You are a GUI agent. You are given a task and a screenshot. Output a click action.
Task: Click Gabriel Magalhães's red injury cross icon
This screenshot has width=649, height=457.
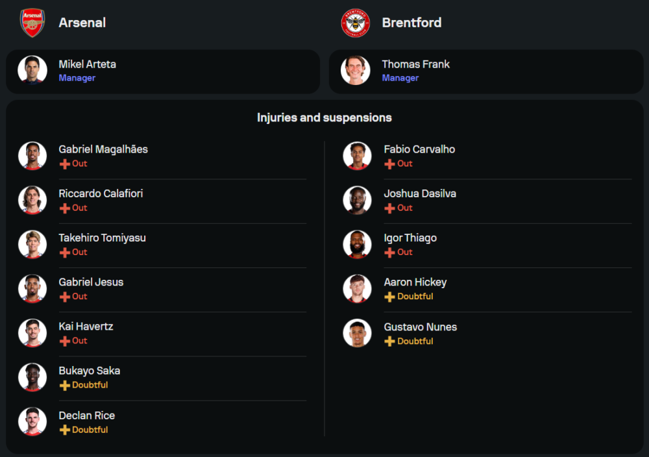[64, 164]
